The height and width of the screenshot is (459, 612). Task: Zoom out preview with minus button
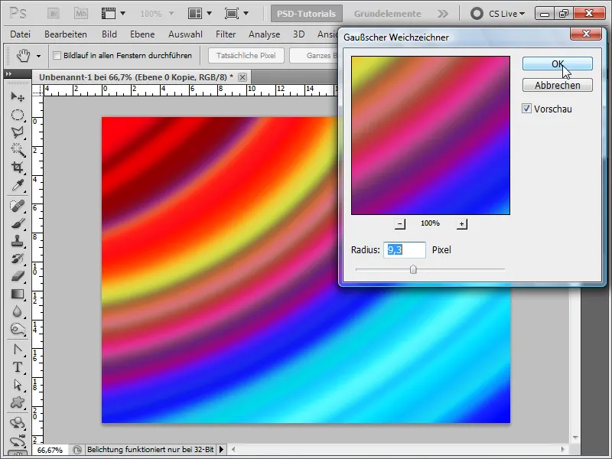[x=400, y=223]
